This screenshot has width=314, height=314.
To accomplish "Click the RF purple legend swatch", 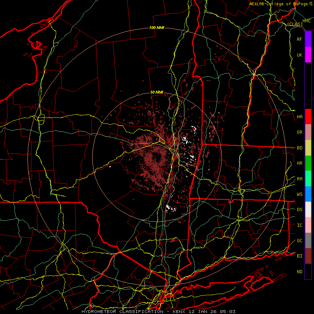I will pyautogui.click(x=308, y=39).
